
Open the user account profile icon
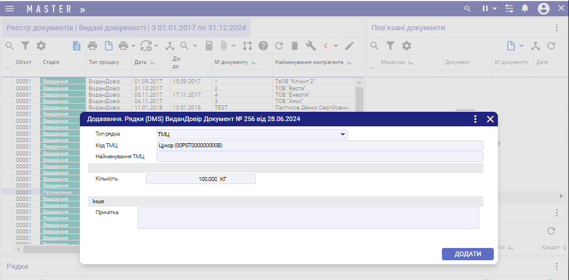click(543, 9)
